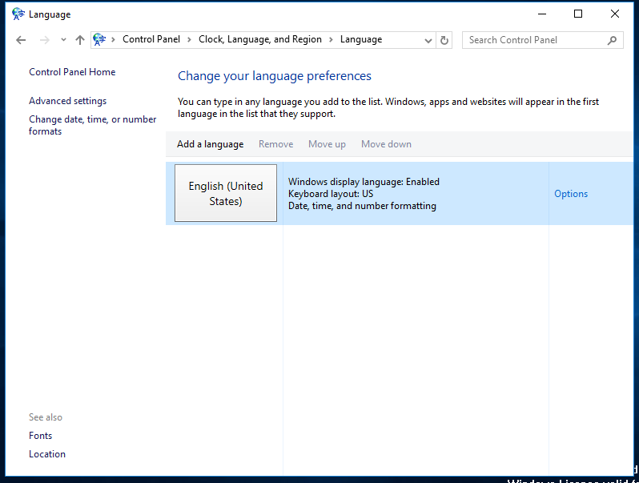Maximize the Language window
This screenshot has width=639, height=483.
point(578,14)
